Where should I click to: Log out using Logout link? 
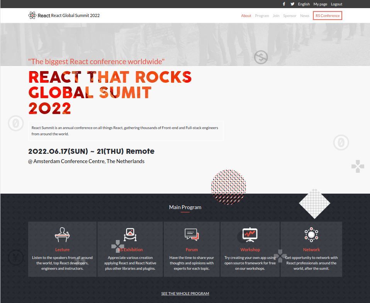point(336,4)
